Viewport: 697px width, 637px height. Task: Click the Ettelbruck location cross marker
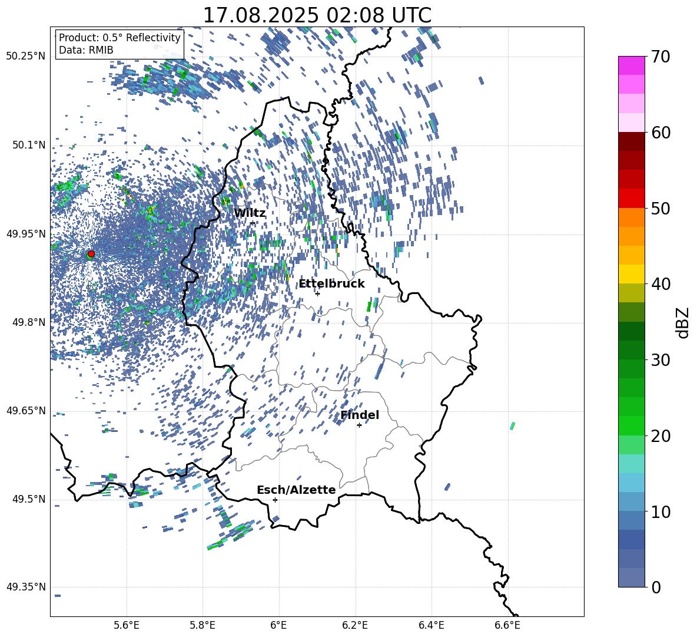[x=317, y=293]
